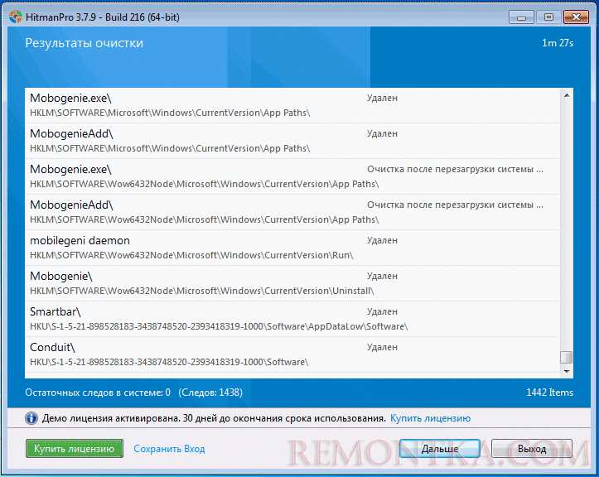Screen dimensions: 599x477
Task: Select the mobilegeni daemon entry
Action: tap(292, 248)
